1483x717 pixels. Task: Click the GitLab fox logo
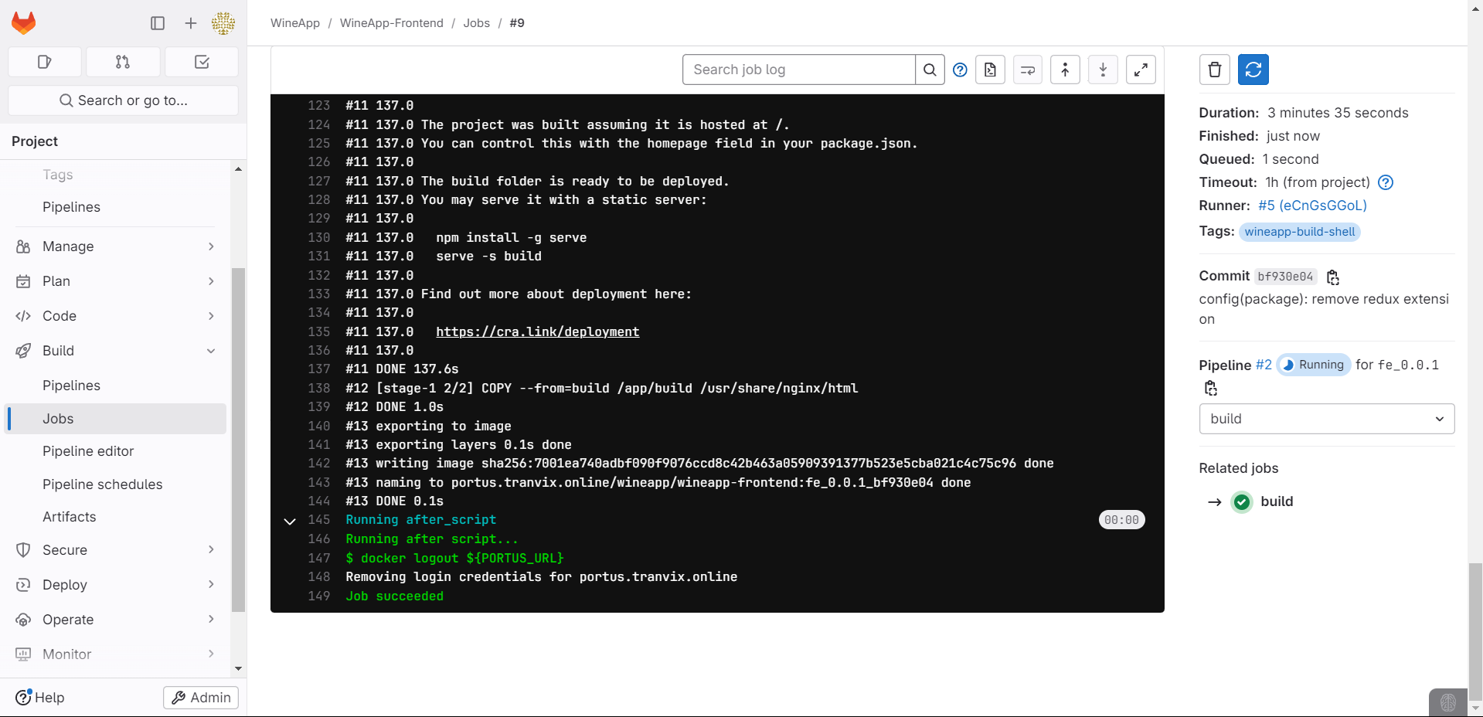click(x=24, y=23)
